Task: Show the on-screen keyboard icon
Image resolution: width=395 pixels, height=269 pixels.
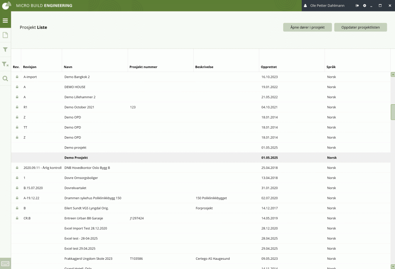Action: (x=5, y=264)
